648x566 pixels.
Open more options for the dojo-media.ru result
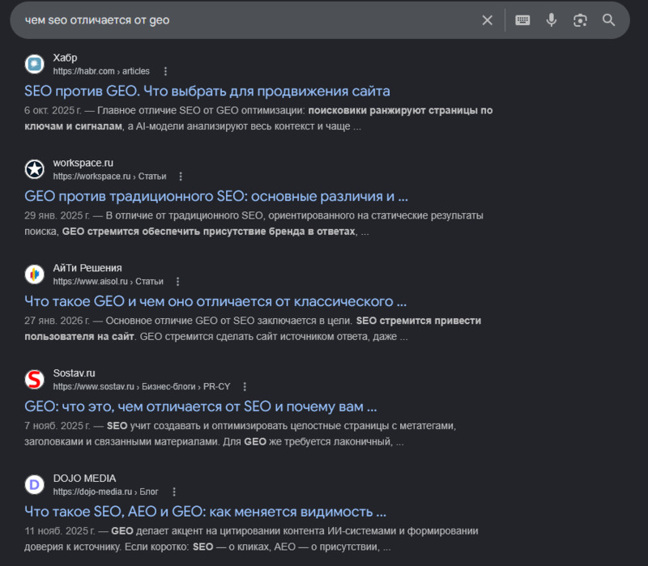tap(174, 492)
